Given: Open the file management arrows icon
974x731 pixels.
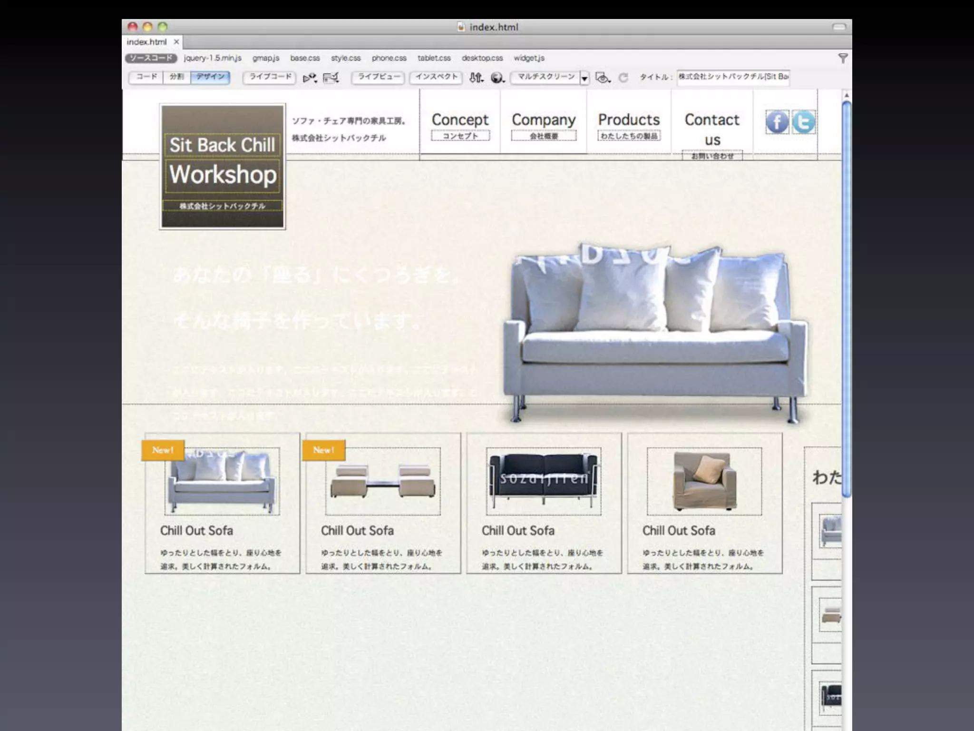Looking at the screenshot, I should click(476, 78).
